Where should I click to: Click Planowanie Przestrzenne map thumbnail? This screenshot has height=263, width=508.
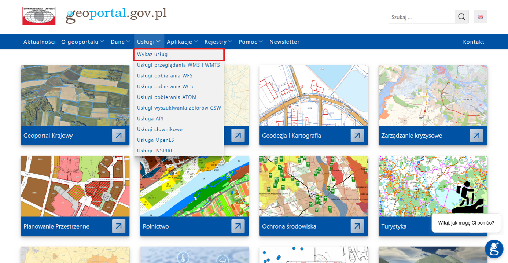[75, 186]
